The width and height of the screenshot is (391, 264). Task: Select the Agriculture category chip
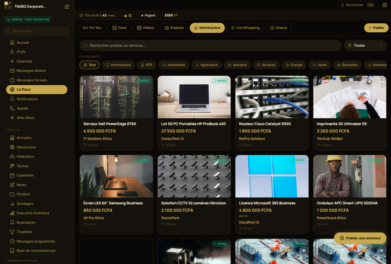point(207,65)
